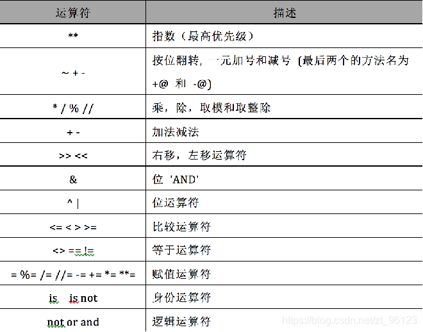
Task: Click the +@ 和 -@ text line
Action: point(181,84)
